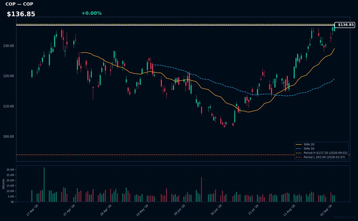Click the 21 Jul '26 date label

point(253,210)
